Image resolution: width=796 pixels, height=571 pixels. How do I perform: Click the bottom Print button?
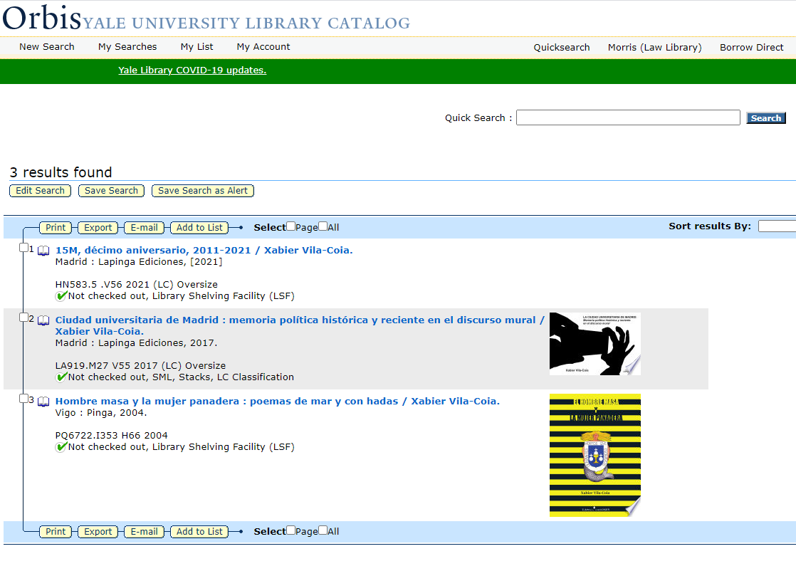click(56, 532)
